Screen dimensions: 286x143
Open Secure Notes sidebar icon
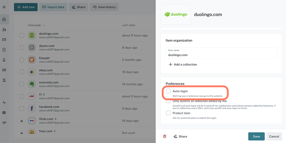click(4, 50)
